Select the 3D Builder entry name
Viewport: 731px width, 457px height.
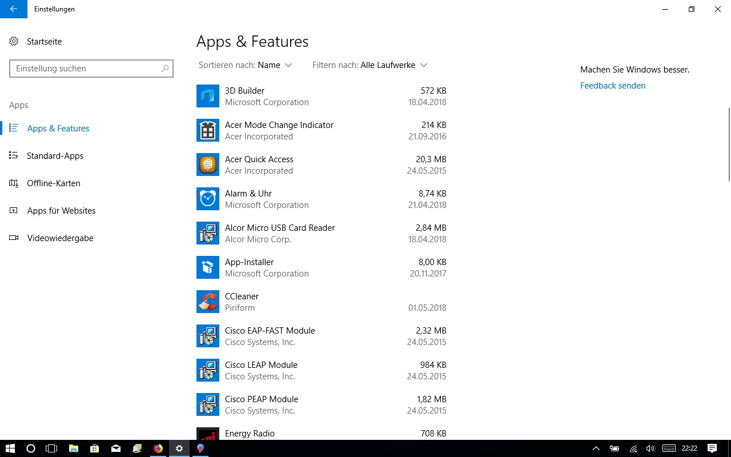pos(244,91)
